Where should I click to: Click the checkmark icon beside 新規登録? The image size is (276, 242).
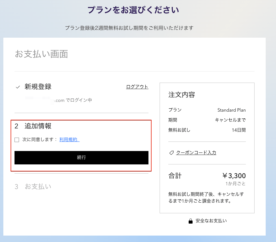18,87
